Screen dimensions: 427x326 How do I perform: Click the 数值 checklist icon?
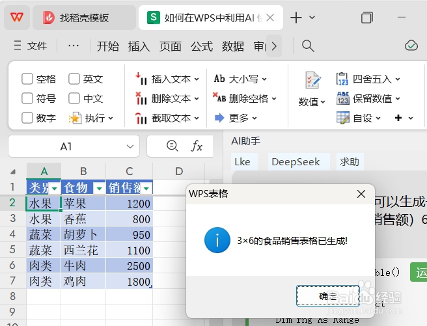(x=313, y=80)
